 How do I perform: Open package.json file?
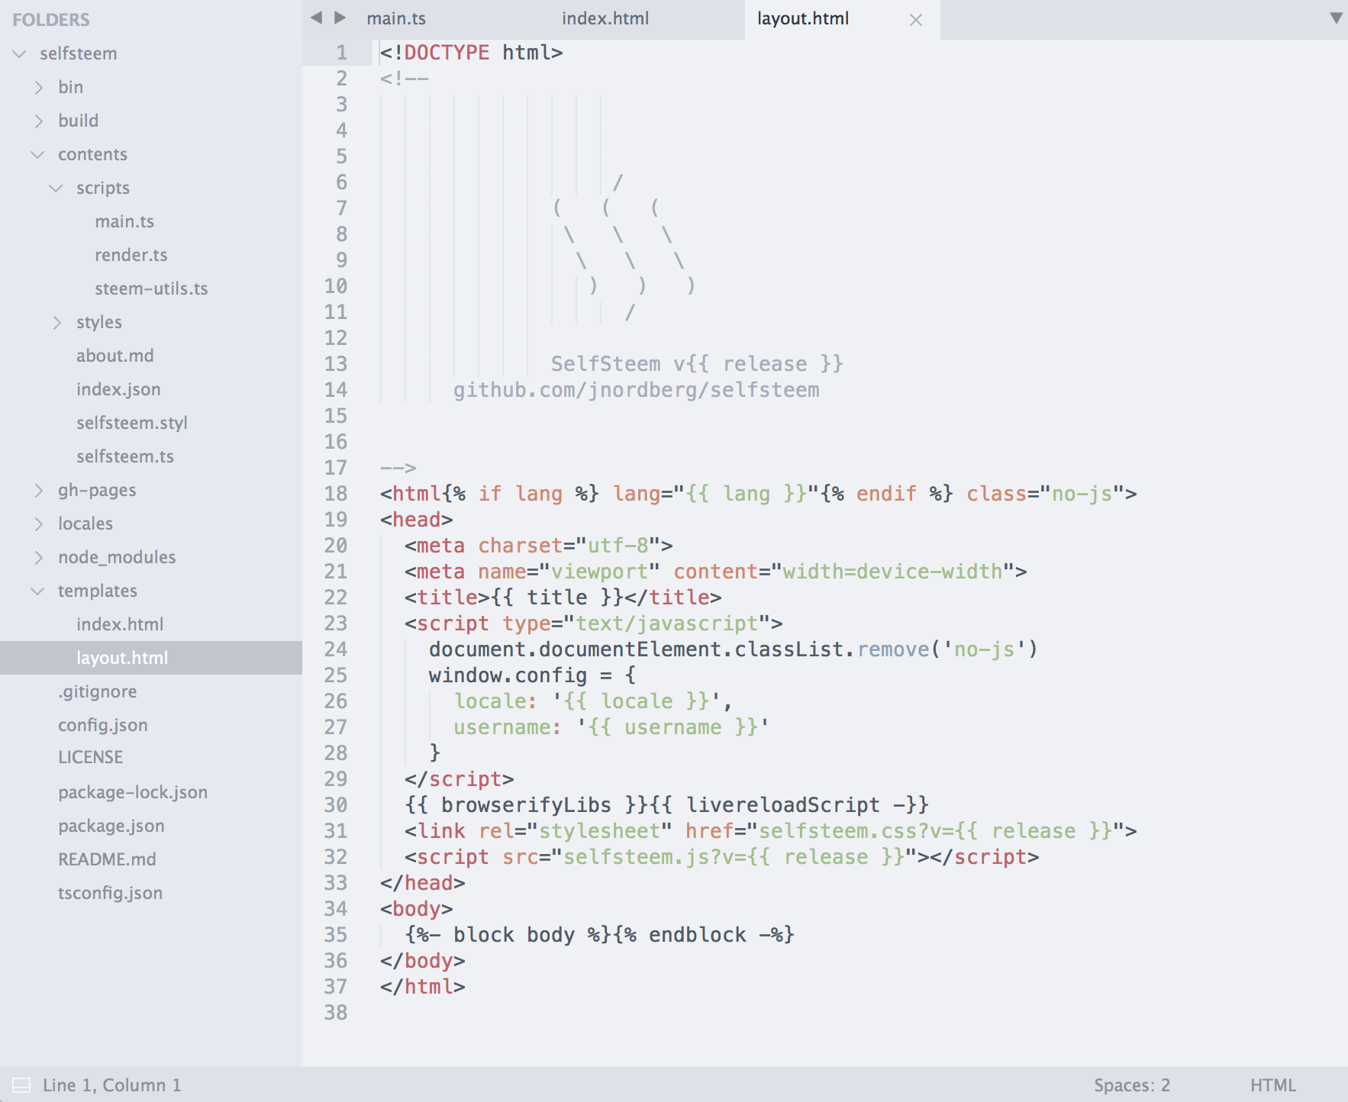coord(111,826)
